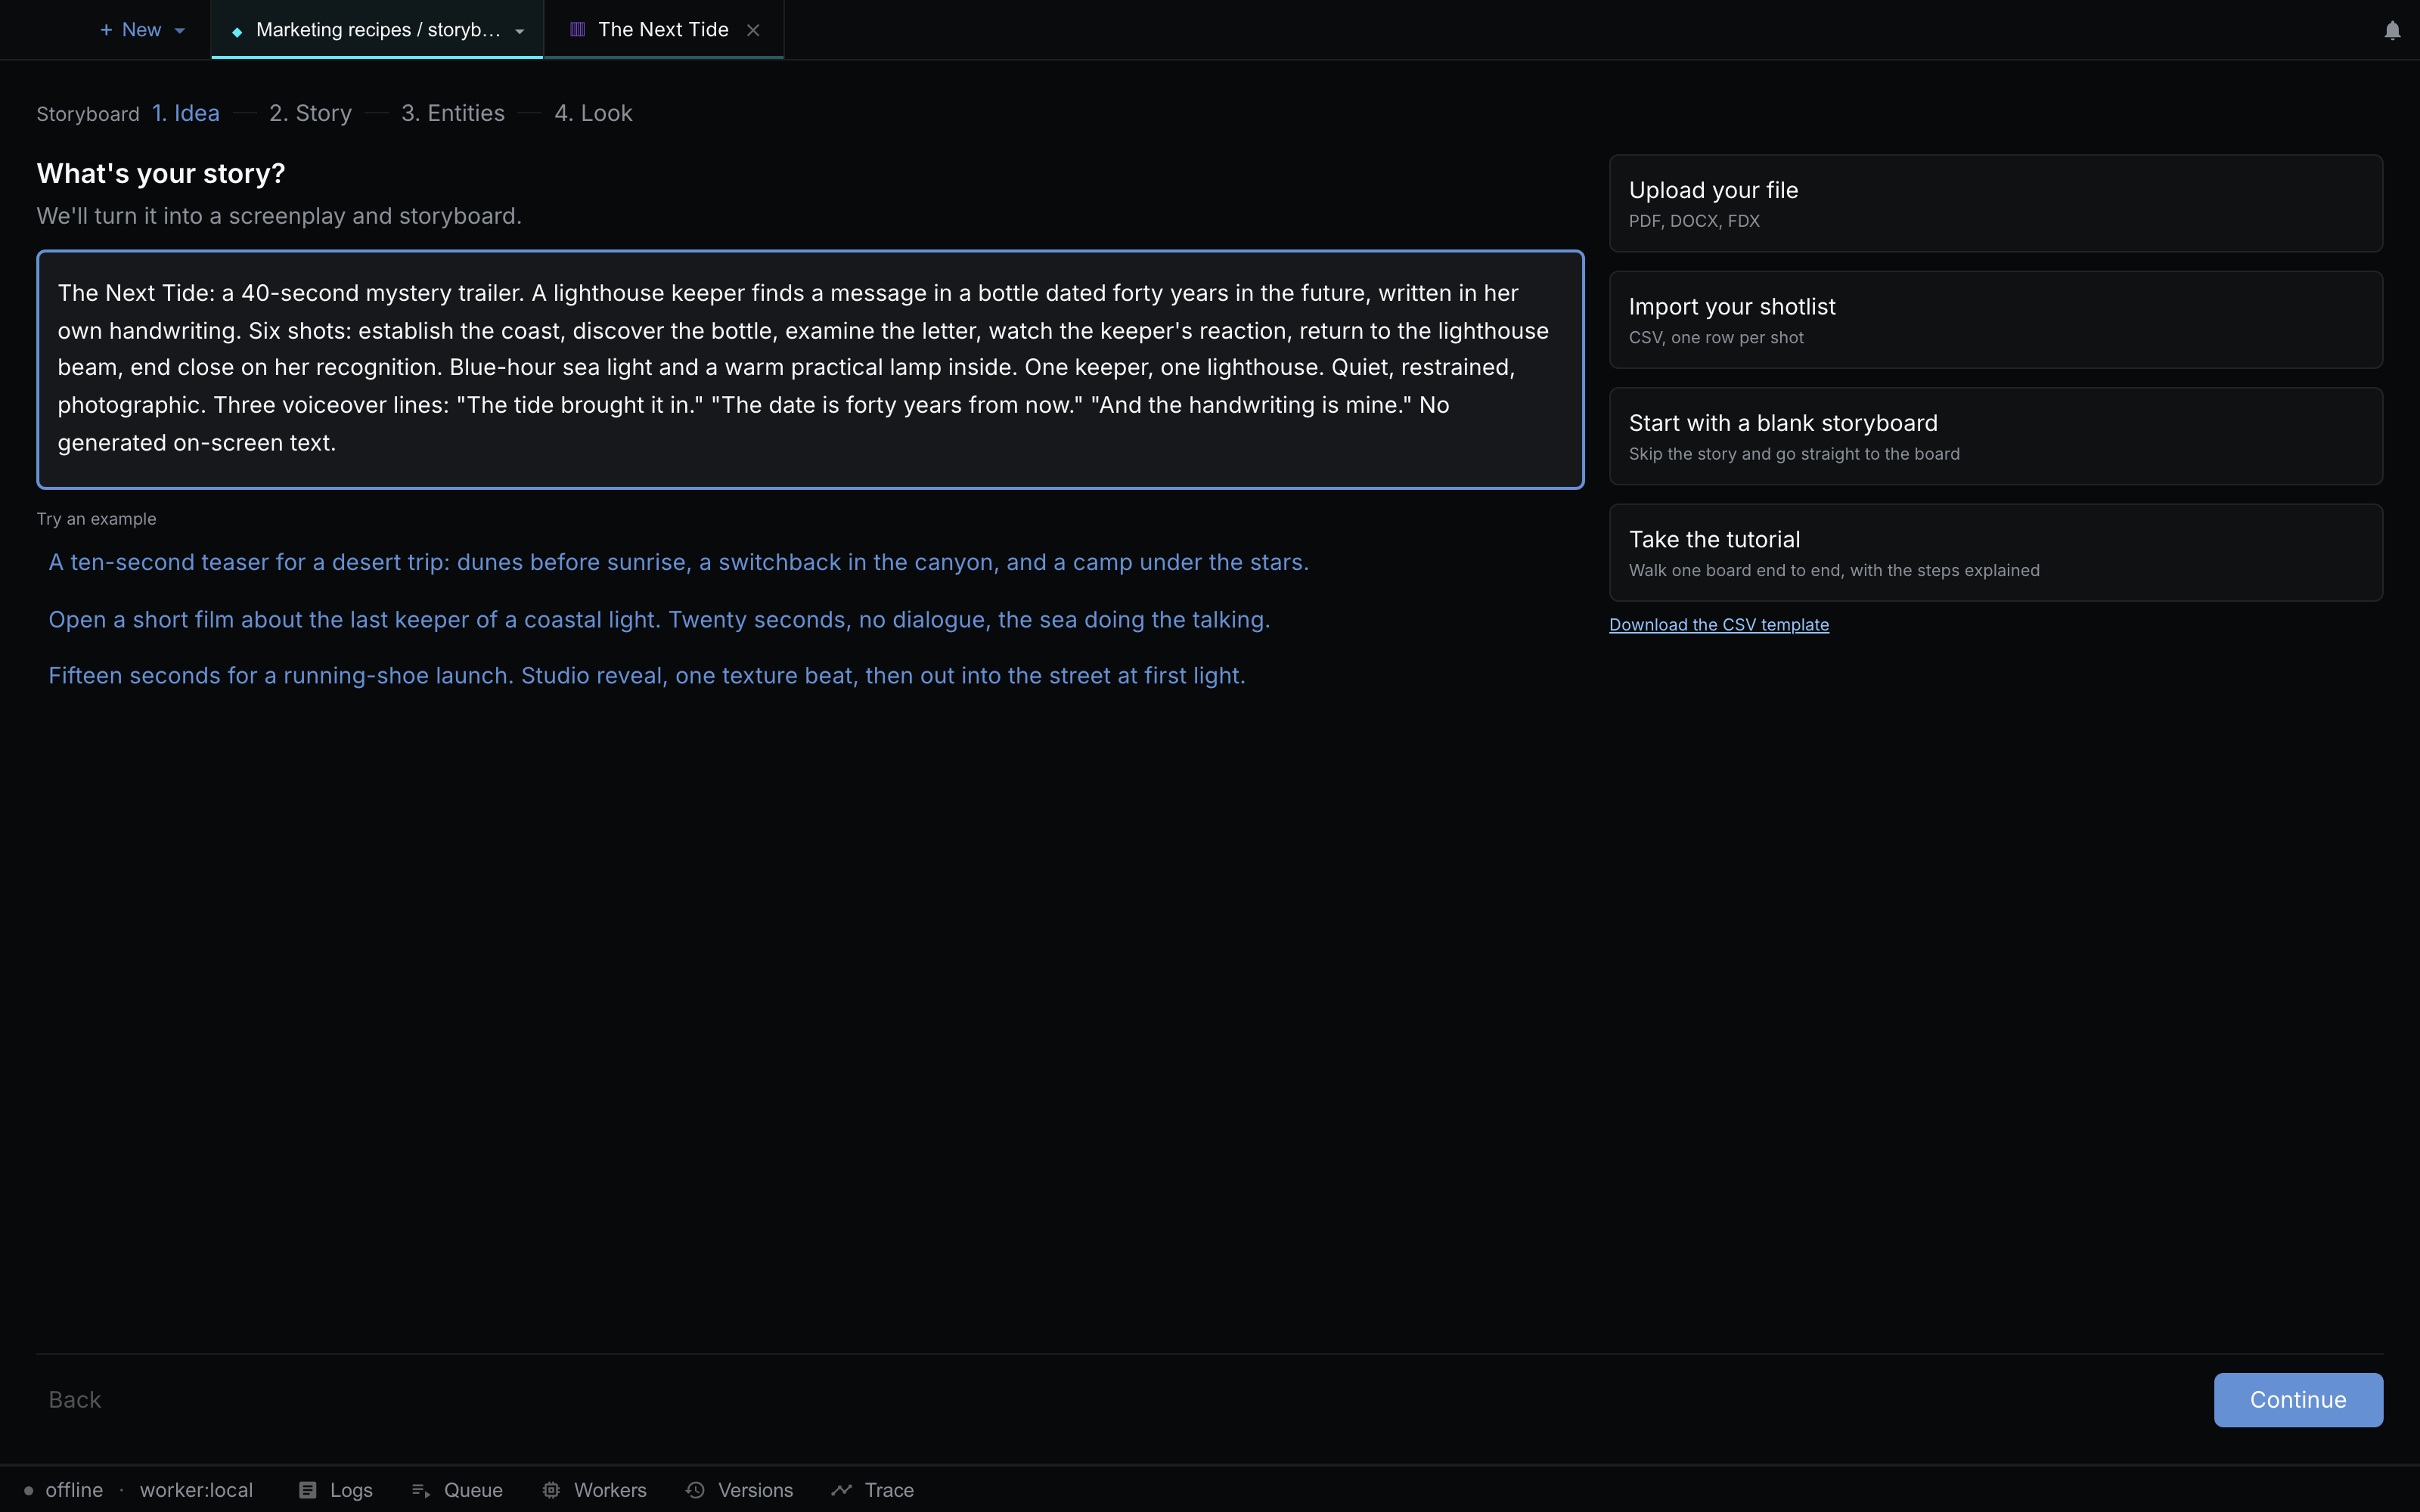Click the worker:local status label

tap(196, 1490)
